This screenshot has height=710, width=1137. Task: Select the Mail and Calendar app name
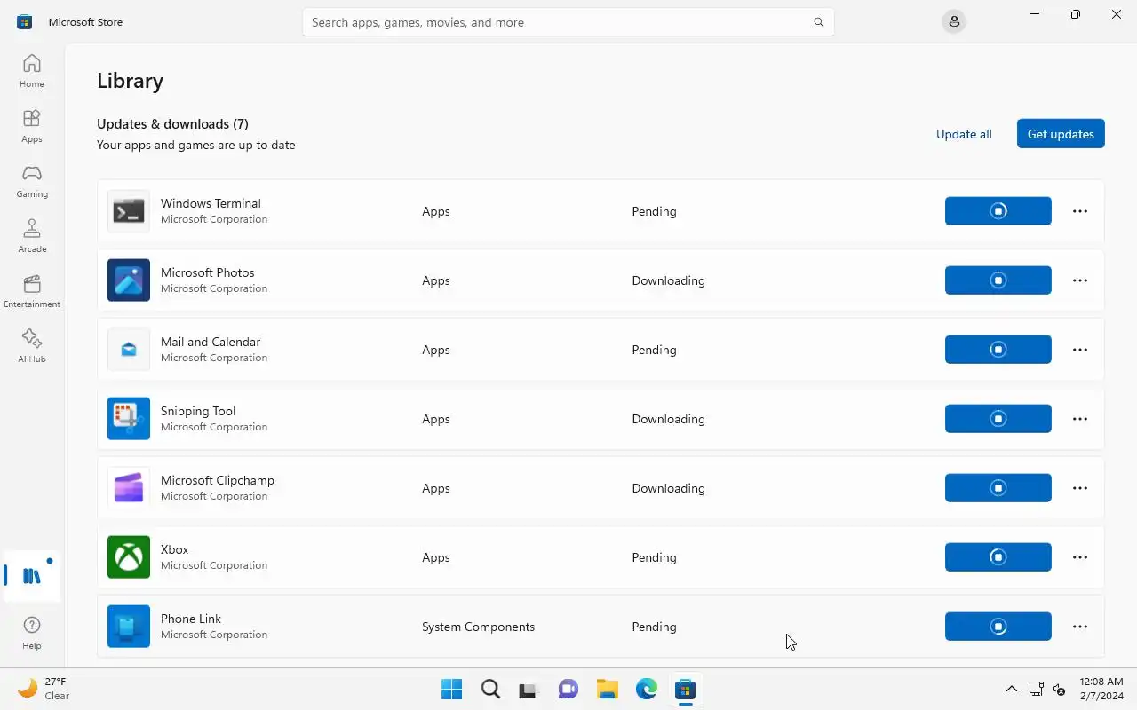click(211, 342)
